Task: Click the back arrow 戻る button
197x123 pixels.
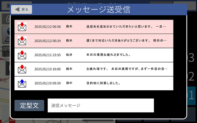Action: coord(21,9)
